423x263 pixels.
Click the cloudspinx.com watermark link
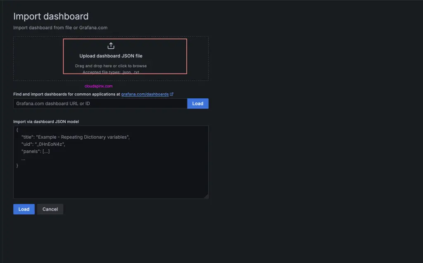tap(98, 85)
